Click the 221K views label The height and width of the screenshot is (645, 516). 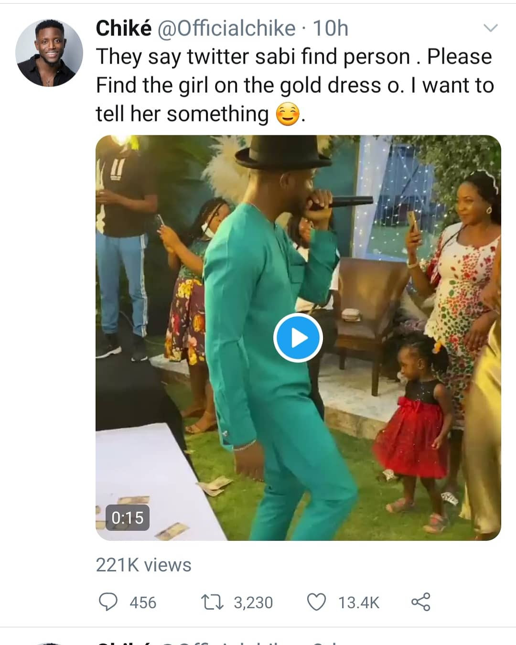pyautogui.click(x=143, y=565)
